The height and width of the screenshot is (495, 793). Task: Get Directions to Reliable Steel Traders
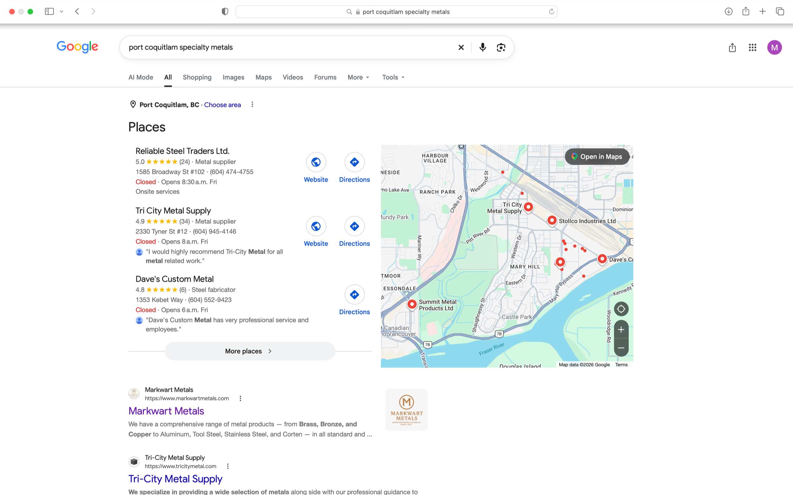(354, 168)
